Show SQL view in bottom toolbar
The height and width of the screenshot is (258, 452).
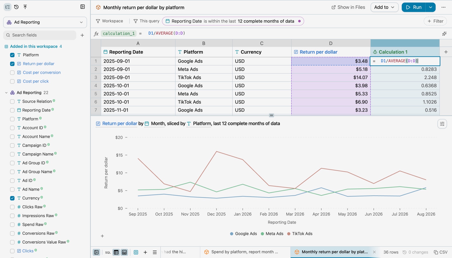[x=108, y=252]
